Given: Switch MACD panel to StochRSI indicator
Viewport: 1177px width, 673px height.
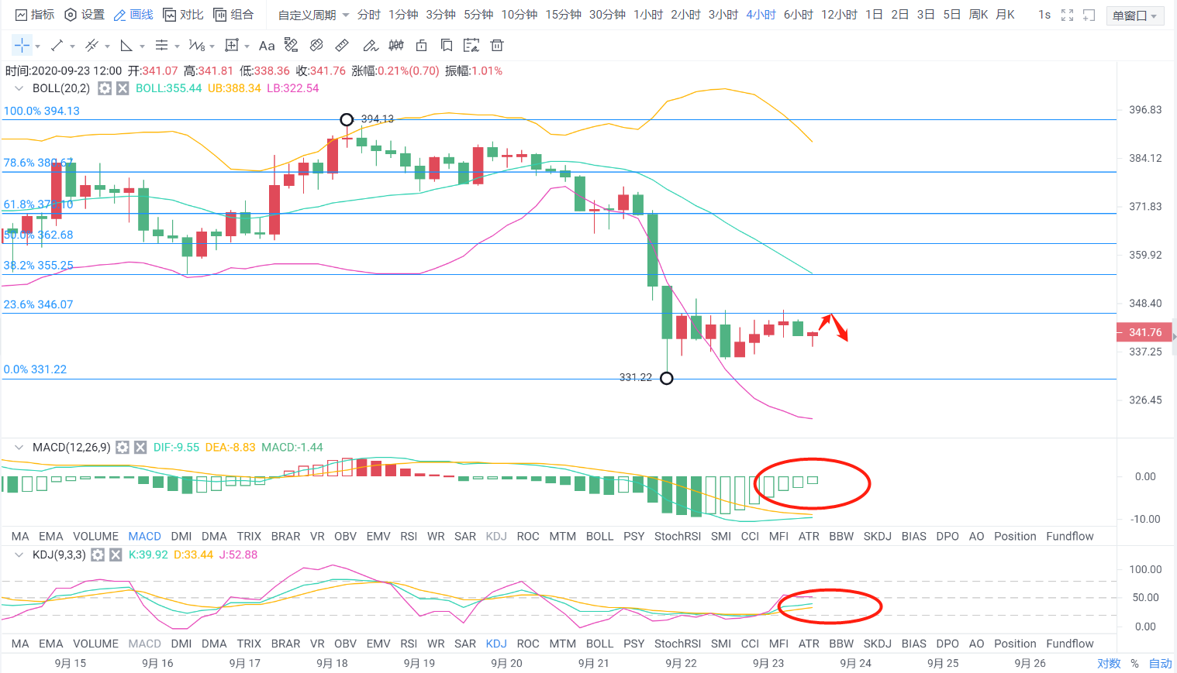Looking at the screenshot, I should 678,537.
